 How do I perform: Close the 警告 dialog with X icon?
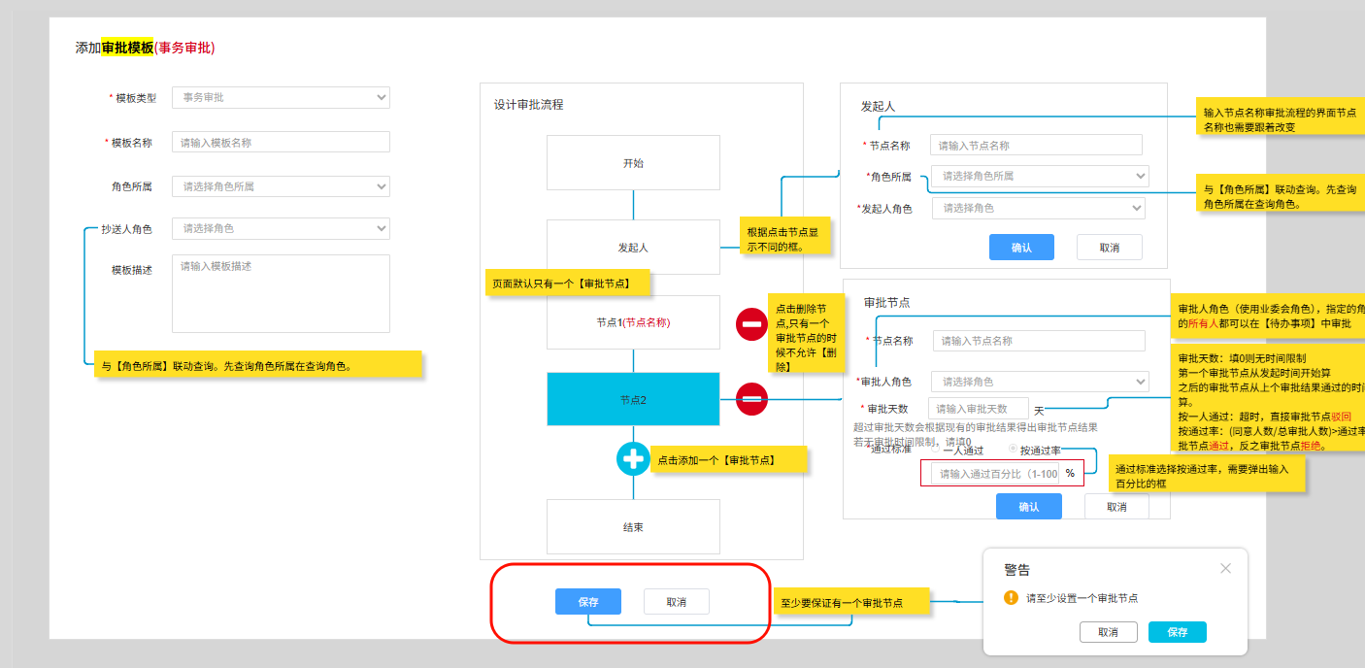click(1225, 568)
